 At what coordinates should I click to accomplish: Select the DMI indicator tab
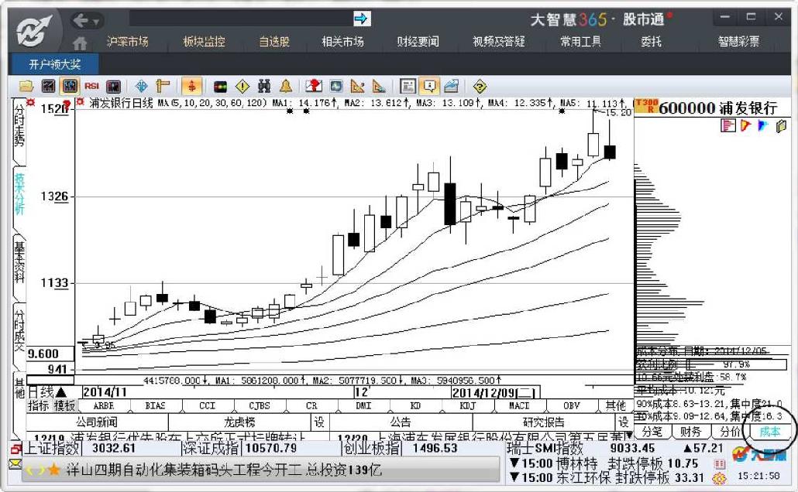[x=363, y=405]
